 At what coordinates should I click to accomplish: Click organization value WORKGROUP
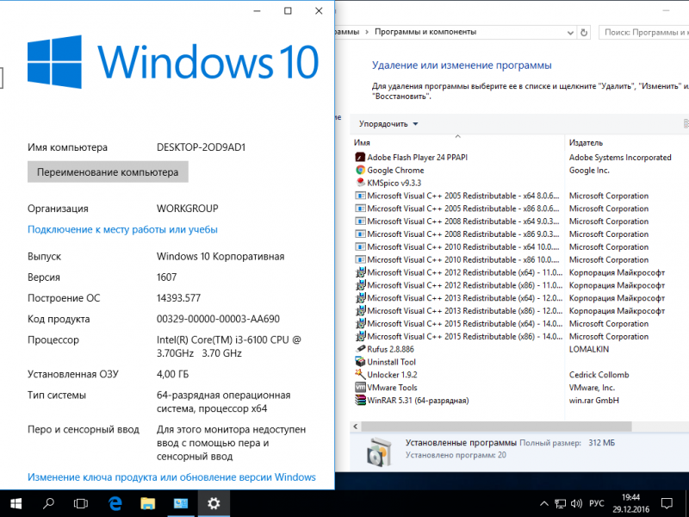(x=188, y=209)
